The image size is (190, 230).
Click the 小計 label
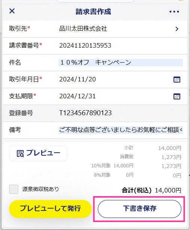[129, 148]
